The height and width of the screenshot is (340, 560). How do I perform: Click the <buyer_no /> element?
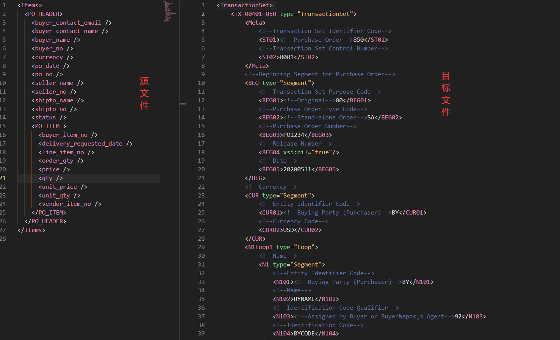[52, 49]
